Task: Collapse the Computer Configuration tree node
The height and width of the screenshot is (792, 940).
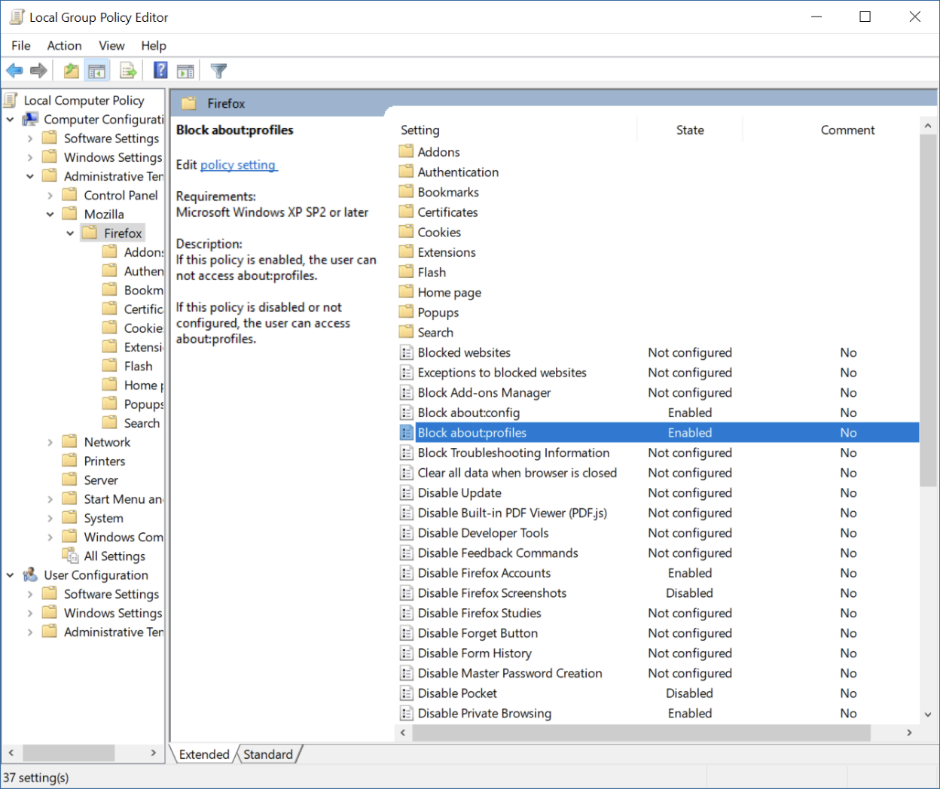Action: point(11,119)
